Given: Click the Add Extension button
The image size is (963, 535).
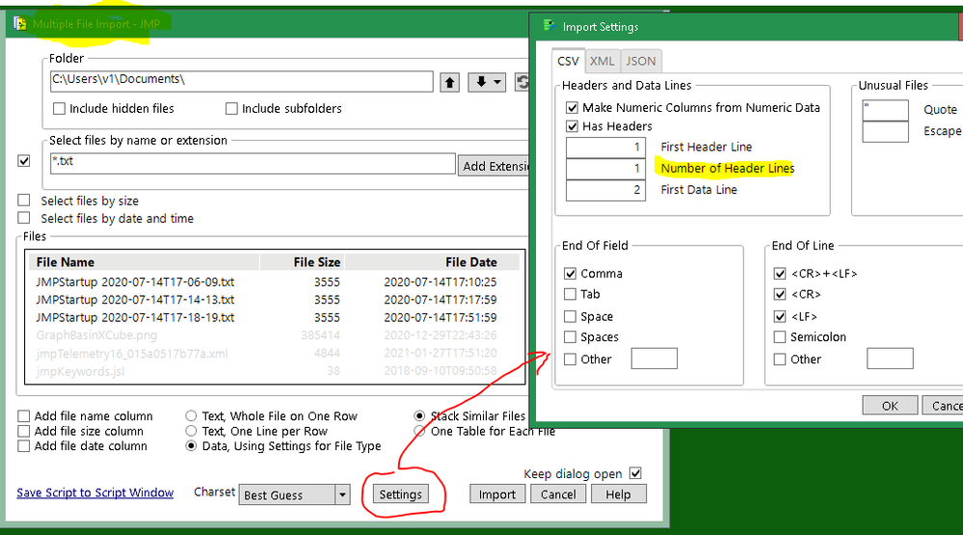Looking at the screenshot, I should point(494,166).
